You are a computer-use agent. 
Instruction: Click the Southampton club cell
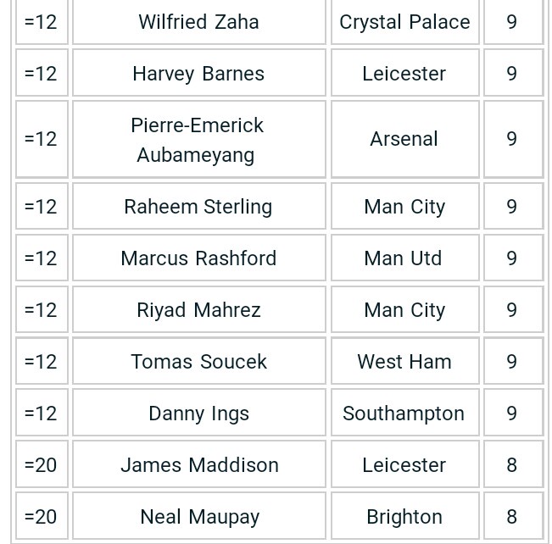pos(404,414)
